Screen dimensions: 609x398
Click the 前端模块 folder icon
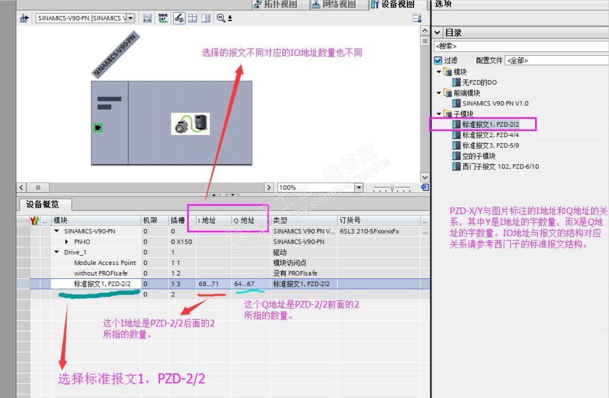pos(448,93)
